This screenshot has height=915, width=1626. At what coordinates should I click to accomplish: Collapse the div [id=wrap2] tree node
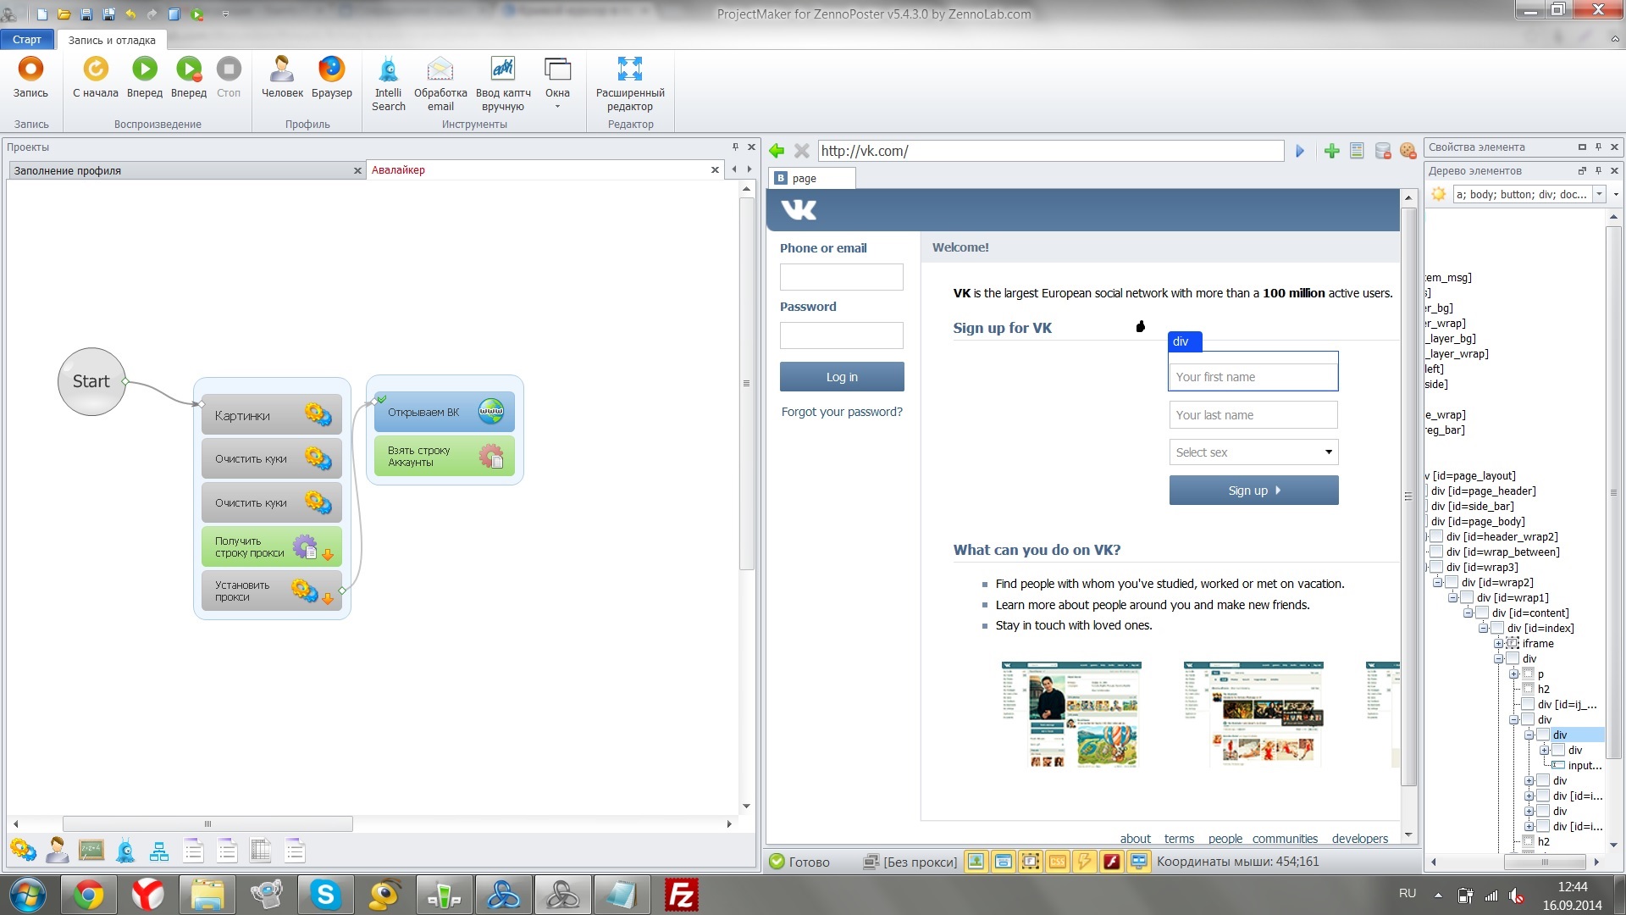click(1437, 582)
